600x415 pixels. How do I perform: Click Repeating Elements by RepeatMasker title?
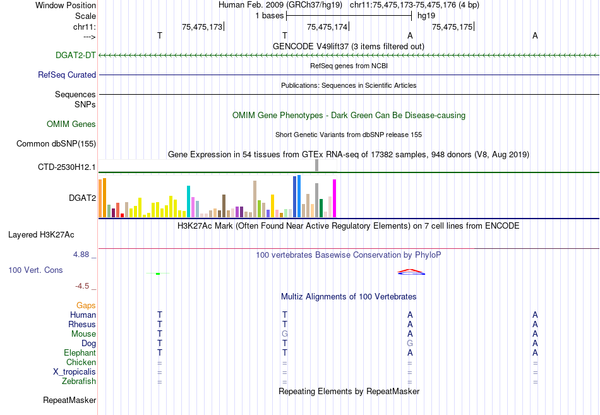pos(349,391)
